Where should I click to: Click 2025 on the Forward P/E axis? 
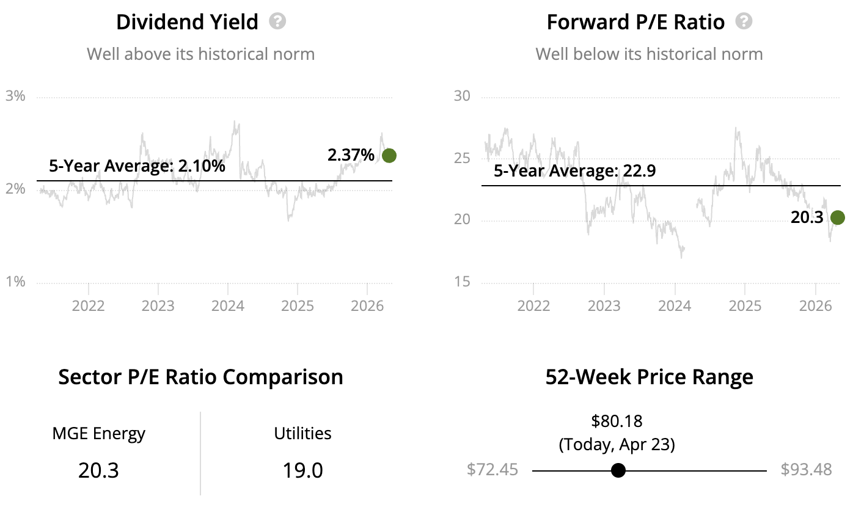pos(745,305)
